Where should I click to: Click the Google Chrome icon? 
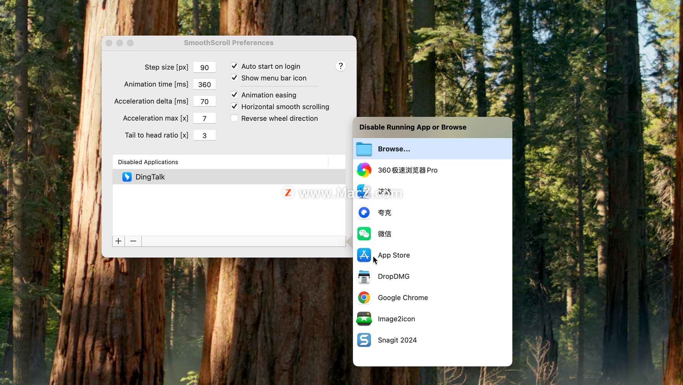364,298
